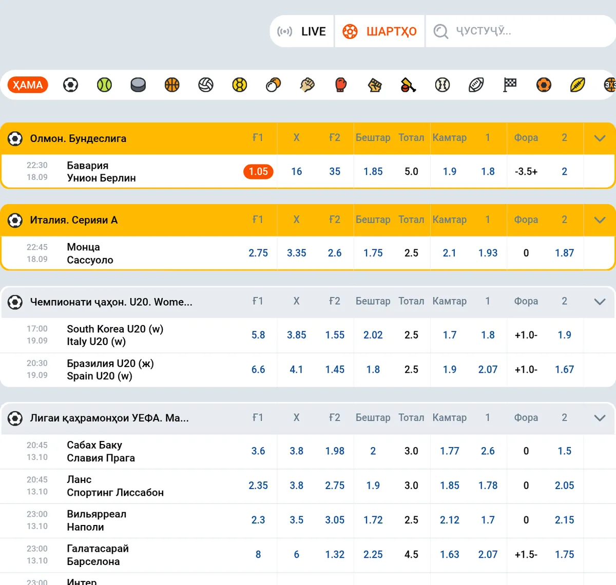Image resolution: width=616 pixels, height=585 pixels.
Task: Select the volleyball sport icon
Action: 206,85
